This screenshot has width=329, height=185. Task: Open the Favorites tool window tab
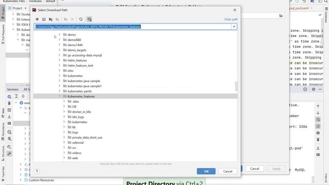coord(3,174)
